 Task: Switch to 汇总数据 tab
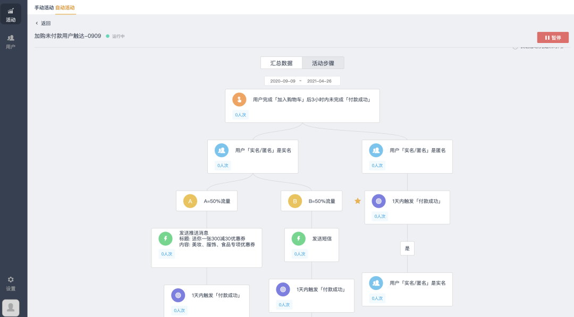pyautogui.click(x=281, y=63)
